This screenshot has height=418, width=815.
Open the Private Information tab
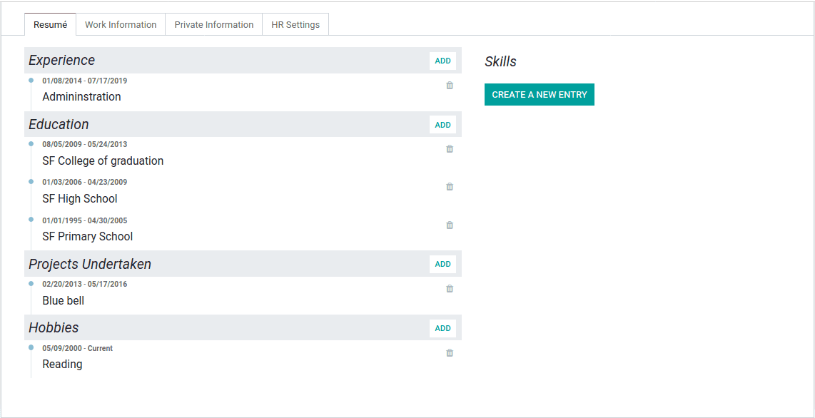(214, 24)
